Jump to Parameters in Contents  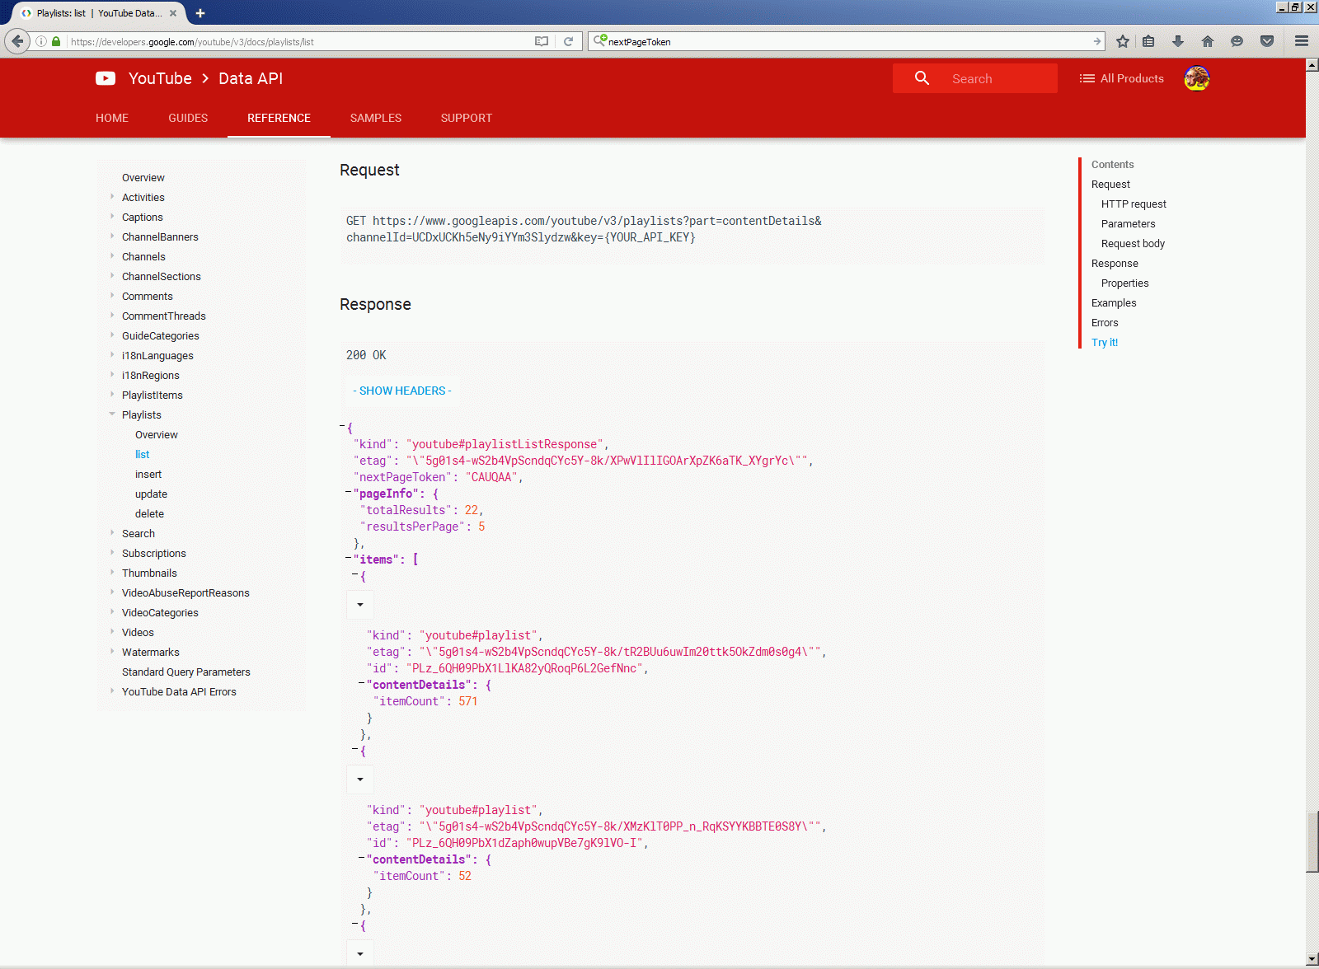(x=1128, y=223)
